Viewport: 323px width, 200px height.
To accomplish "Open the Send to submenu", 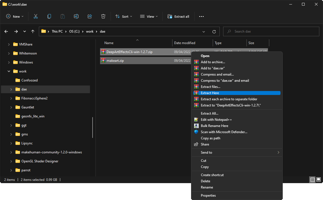I will [x=237, y=153].
